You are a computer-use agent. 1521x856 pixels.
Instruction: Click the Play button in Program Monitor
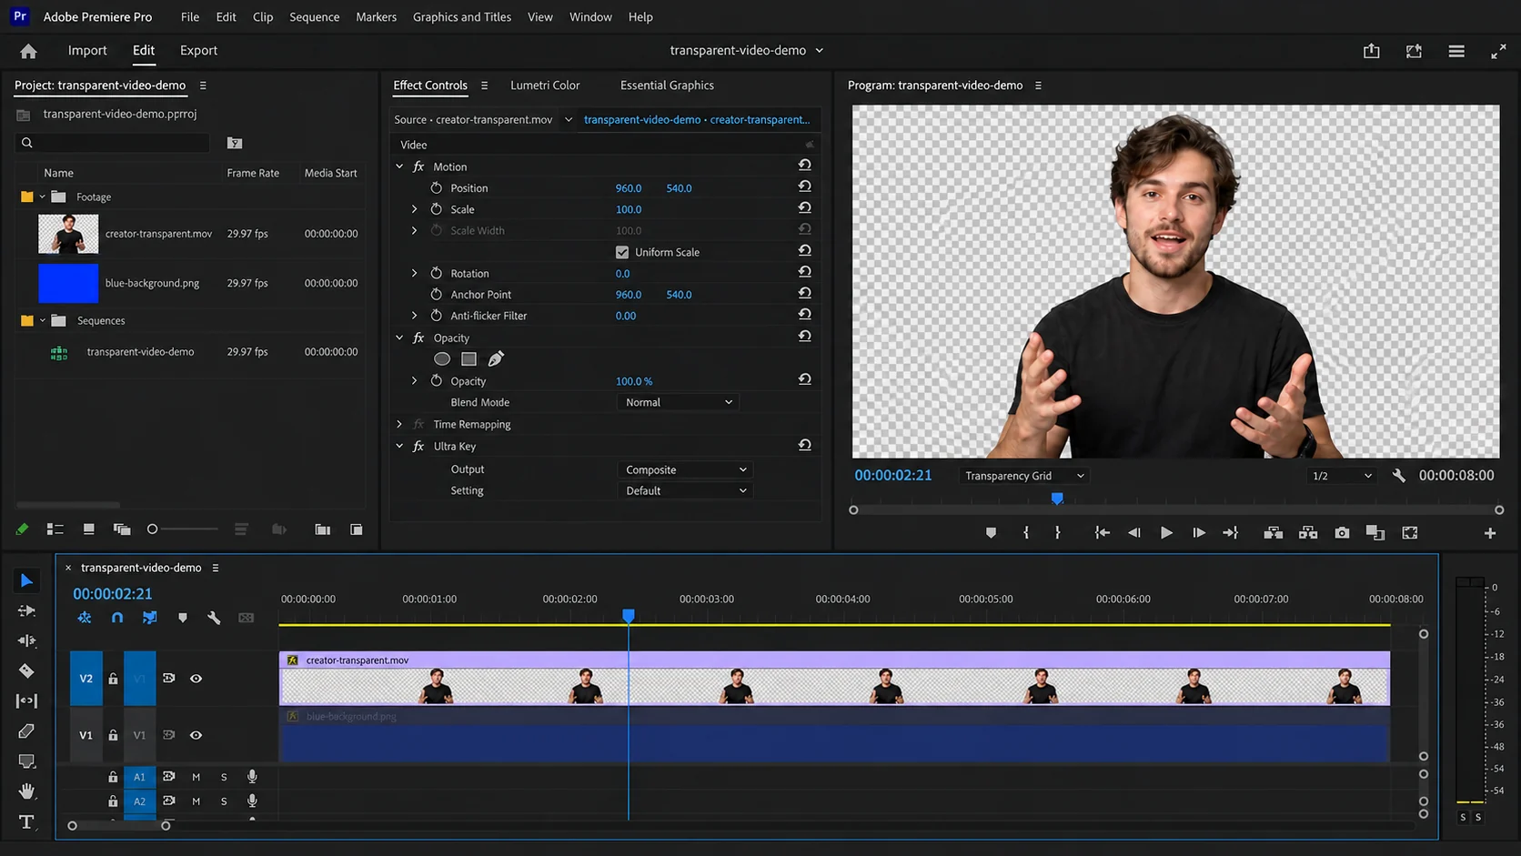(x=1166, y=533)
